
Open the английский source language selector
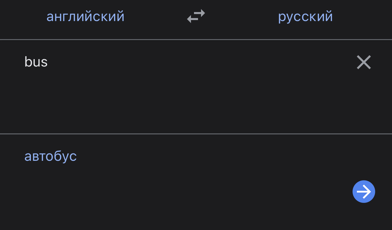[x=85, y=16]
